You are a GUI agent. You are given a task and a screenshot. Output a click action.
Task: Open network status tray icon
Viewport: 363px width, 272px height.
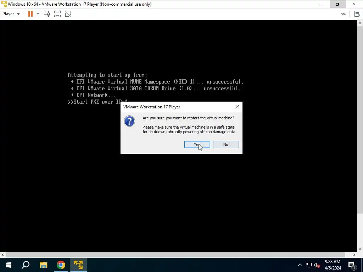pos(309,265)
